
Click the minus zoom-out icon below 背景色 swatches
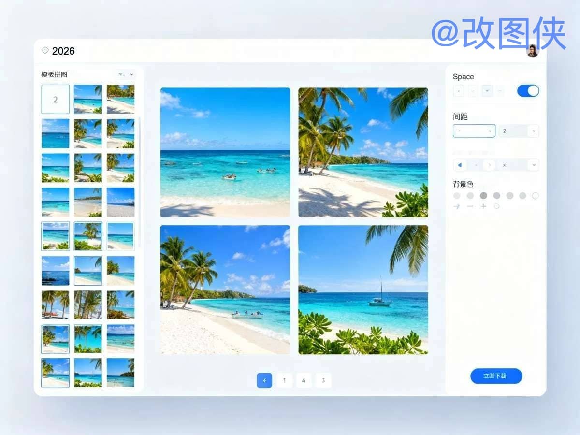pos(470,206)
